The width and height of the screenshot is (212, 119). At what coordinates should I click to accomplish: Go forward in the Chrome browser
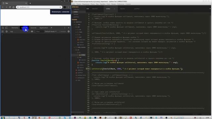[6, 7]
